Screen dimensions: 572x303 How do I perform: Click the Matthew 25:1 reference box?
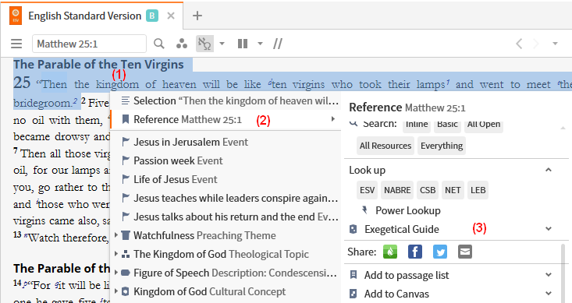[x=90, y=44]
